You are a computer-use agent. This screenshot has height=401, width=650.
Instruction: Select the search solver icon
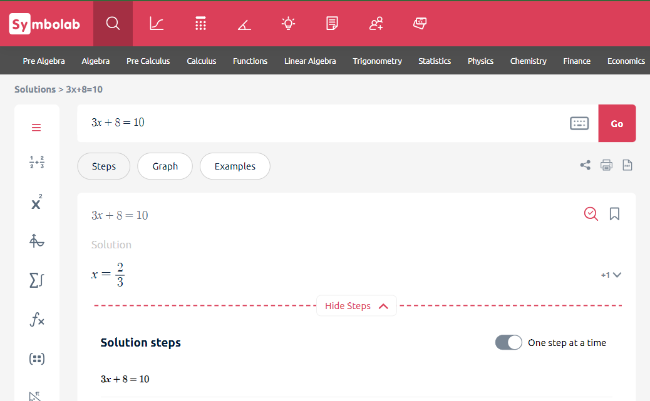[x=113, y=23]
